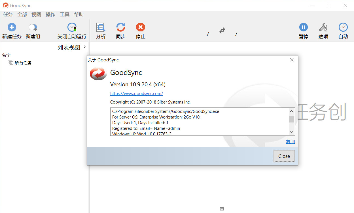Open the https://www.goodsync.com/ link
This screenshot has height=213, width=354.
coord(137,93)
